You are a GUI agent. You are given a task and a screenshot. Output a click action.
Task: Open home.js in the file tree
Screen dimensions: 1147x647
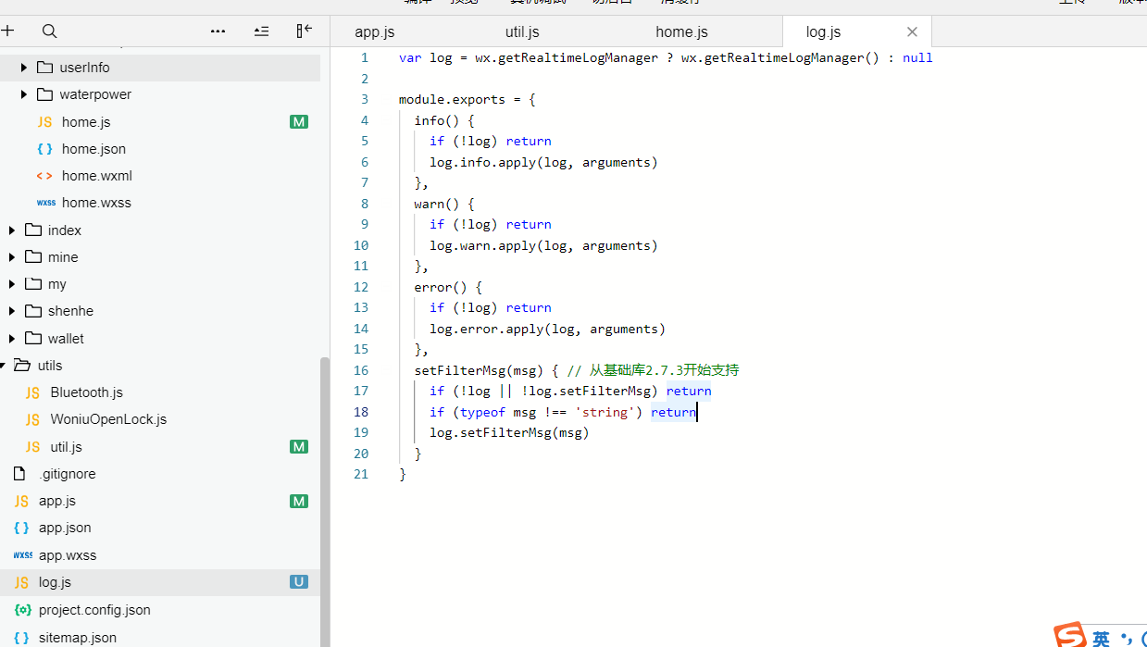click(86, 122)
